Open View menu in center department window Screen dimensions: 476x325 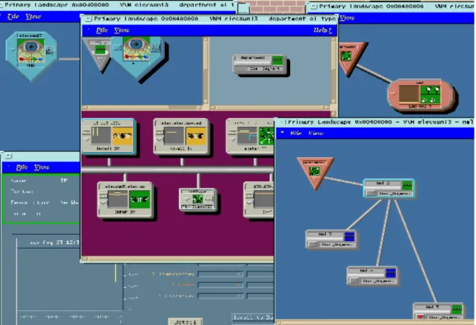(121, 30)
